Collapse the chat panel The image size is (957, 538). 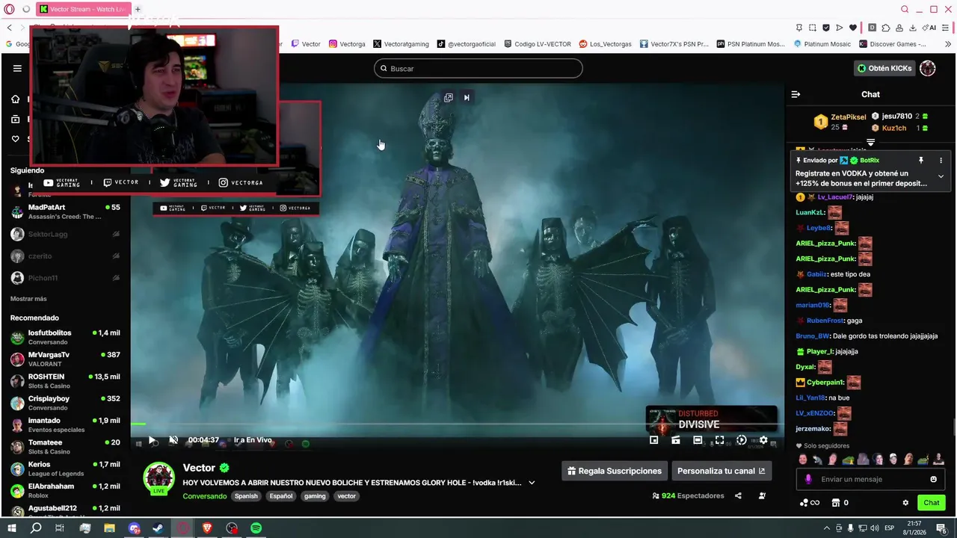tap(796, 94)
